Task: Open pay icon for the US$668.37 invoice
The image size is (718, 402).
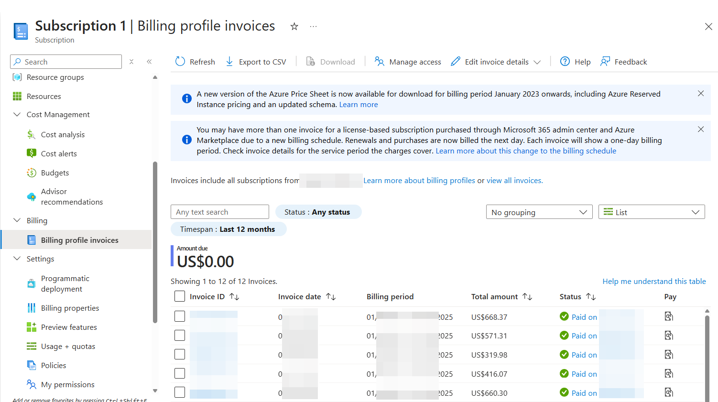Action: 669,316
